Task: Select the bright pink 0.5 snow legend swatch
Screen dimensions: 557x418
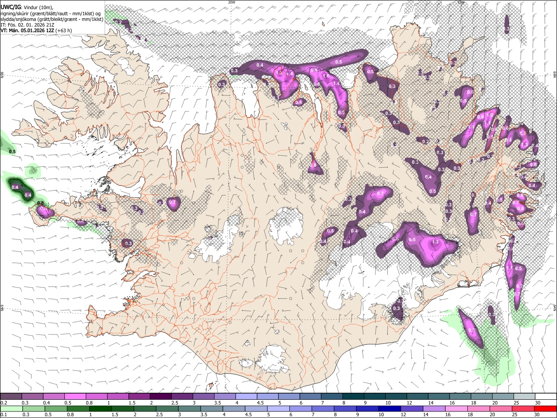Action: (75, 397)
